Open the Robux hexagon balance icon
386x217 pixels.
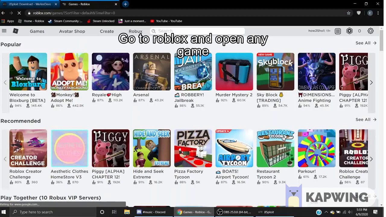click(350, 31)
